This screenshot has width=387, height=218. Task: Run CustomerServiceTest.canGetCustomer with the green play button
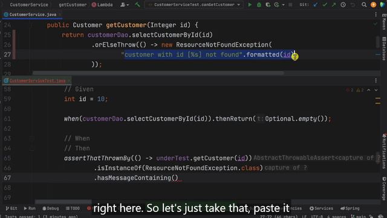tap(250, 5)
